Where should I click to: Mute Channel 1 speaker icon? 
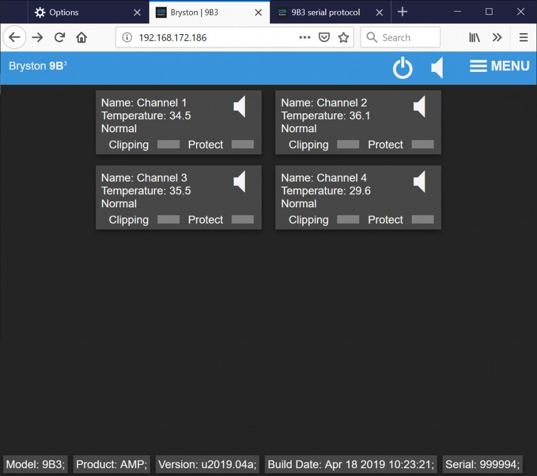[x=240, y=107]
